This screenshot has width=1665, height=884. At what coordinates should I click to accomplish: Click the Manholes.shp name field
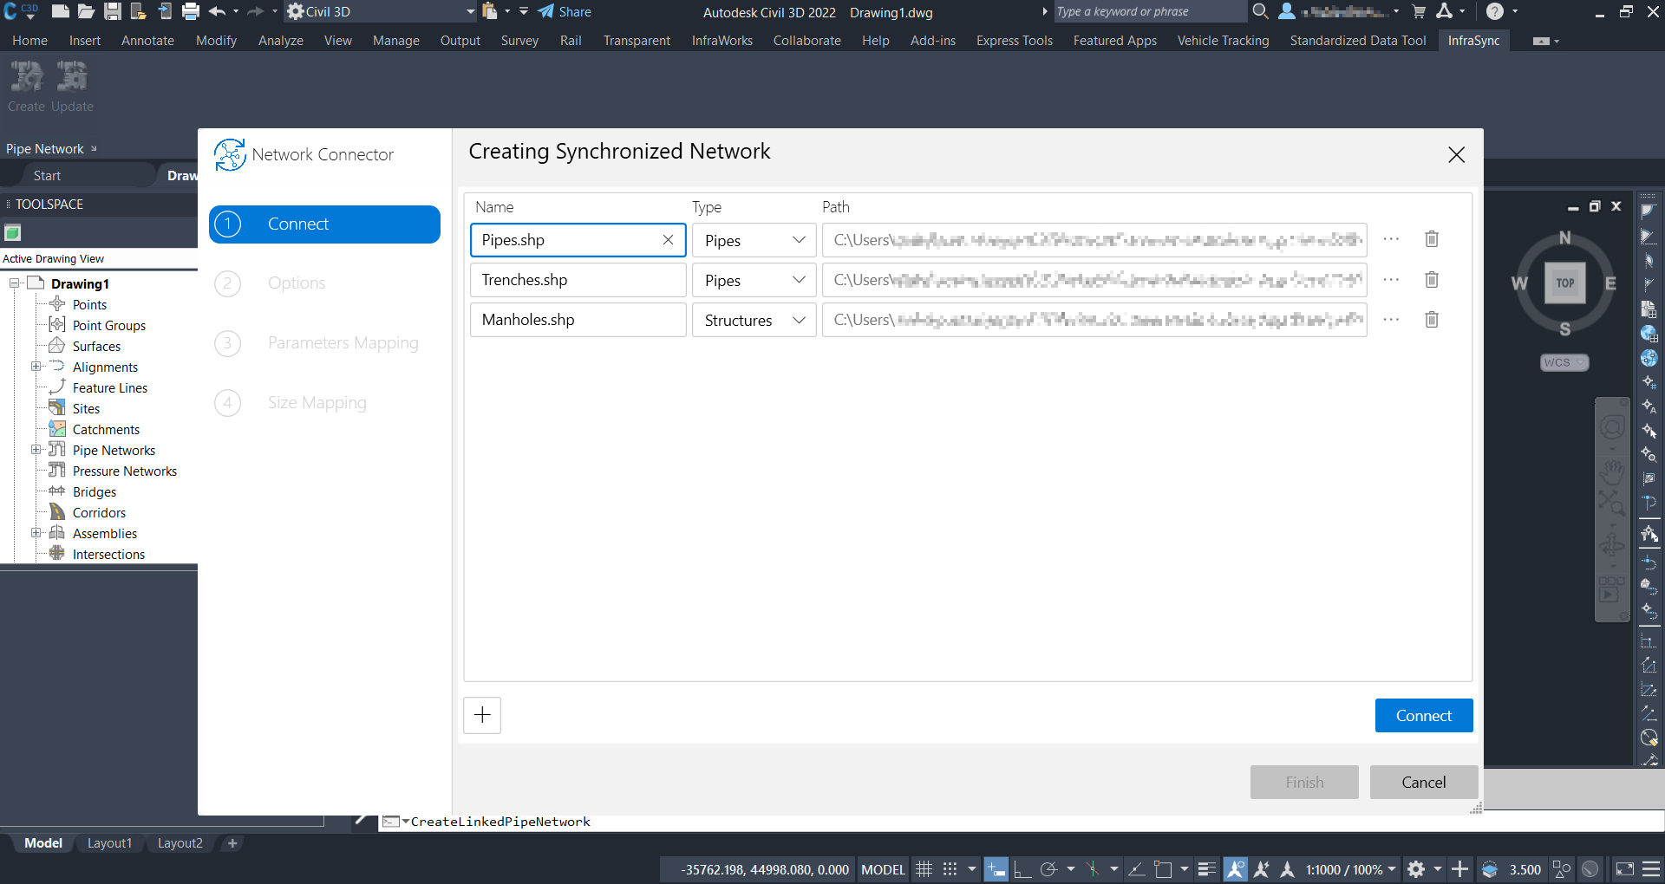(578, 320)
